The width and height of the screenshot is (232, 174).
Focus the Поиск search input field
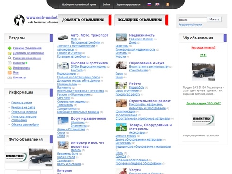tap(193, 20)
